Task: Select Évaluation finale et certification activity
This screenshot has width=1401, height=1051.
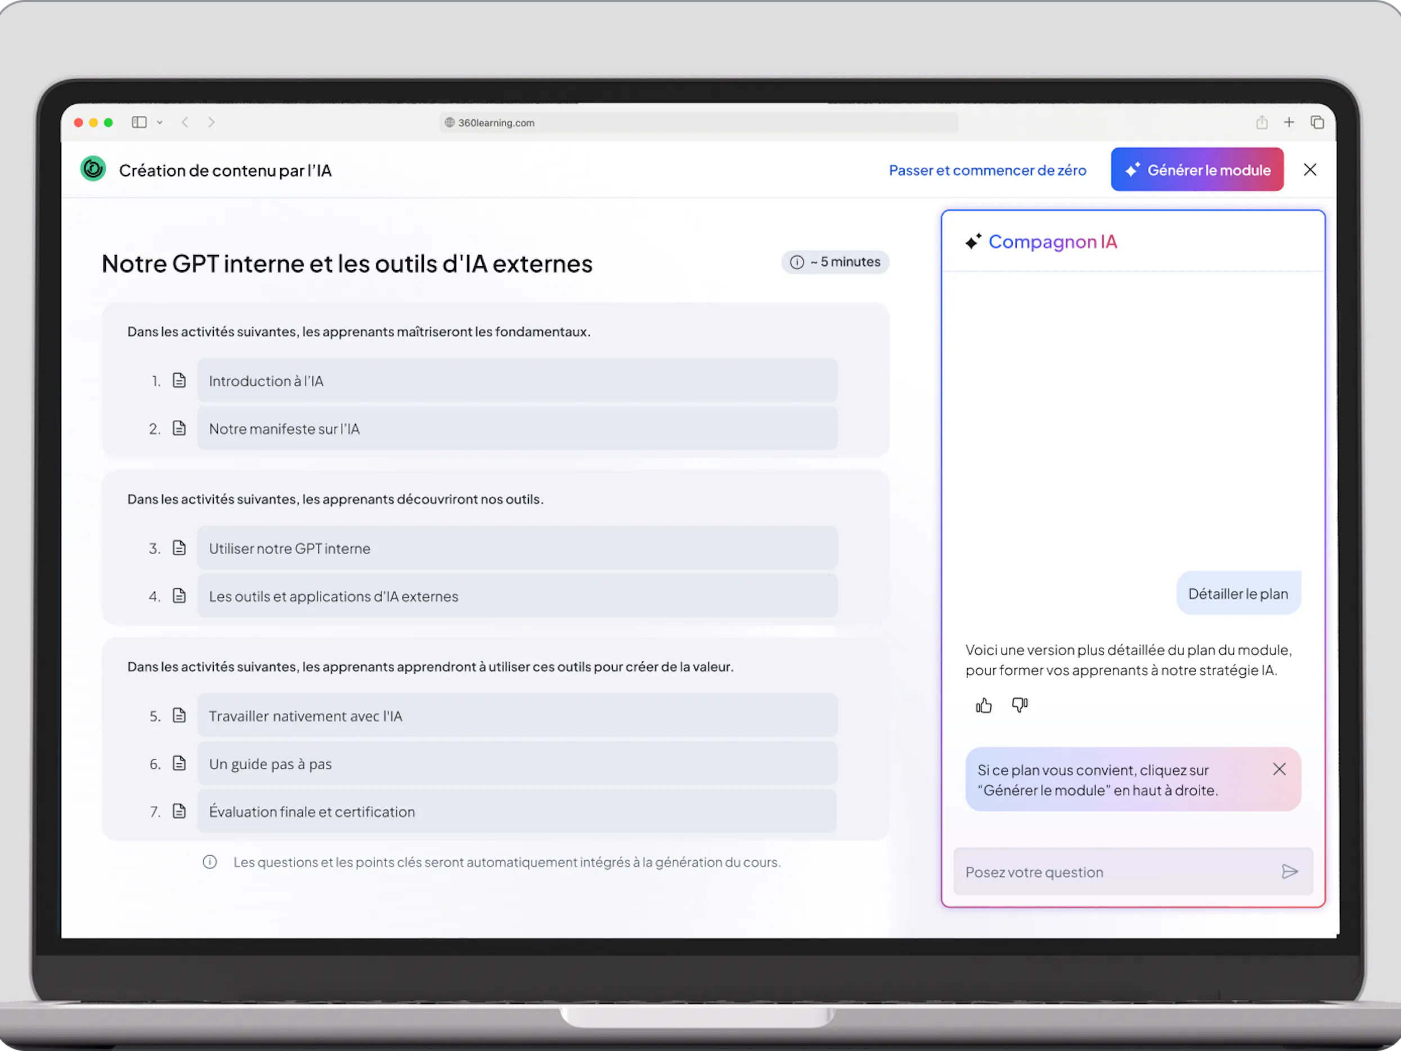Action: point(518,812)
